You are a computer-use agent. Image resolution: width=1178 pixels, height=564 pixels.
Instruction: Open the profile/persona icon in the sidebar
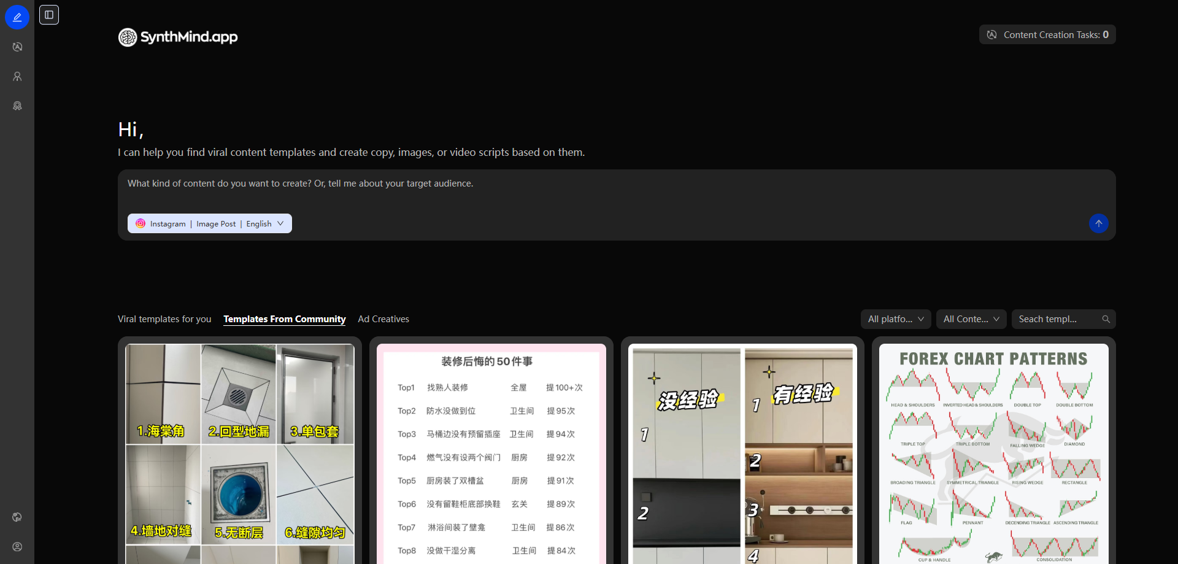point(17,76)
